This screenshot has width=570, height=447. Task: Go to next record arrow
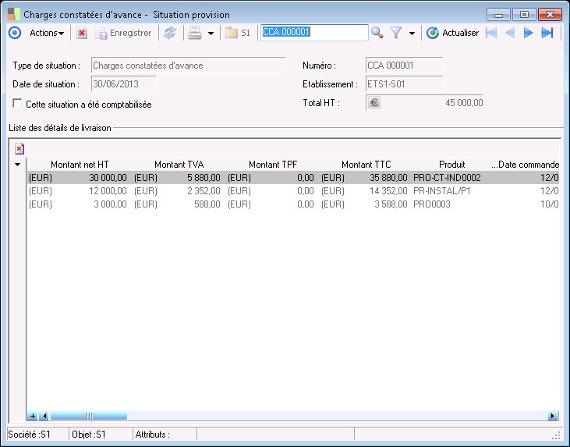coord(528,33)
